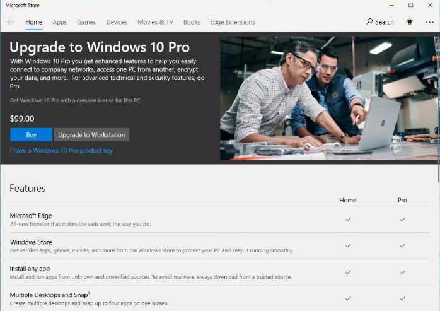The height and width of the screenshot is (311, 440).
Task: Click Upgrade to Workstation button
Action: (x=91, y=135)
